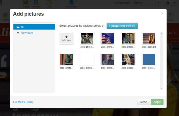Click the alice_bcgr.jpg file name
Screen dimensions: 179x116
149,47
